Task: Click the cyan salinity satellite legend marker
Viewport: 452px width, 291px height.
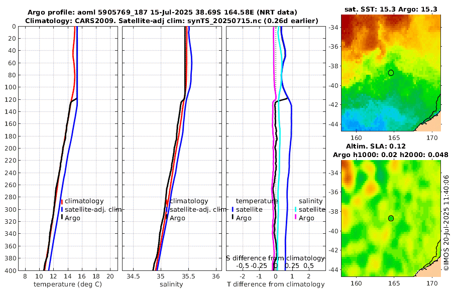Action: (x=296, y=209)
